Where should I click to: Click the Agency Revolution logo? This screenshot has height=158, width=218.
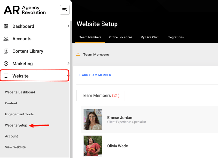point(24,10)
